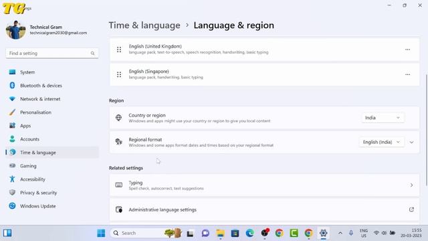Viewport: 428px width, 241px height.
Task: Open Task View on the taskbar
Action: point(190,234)
